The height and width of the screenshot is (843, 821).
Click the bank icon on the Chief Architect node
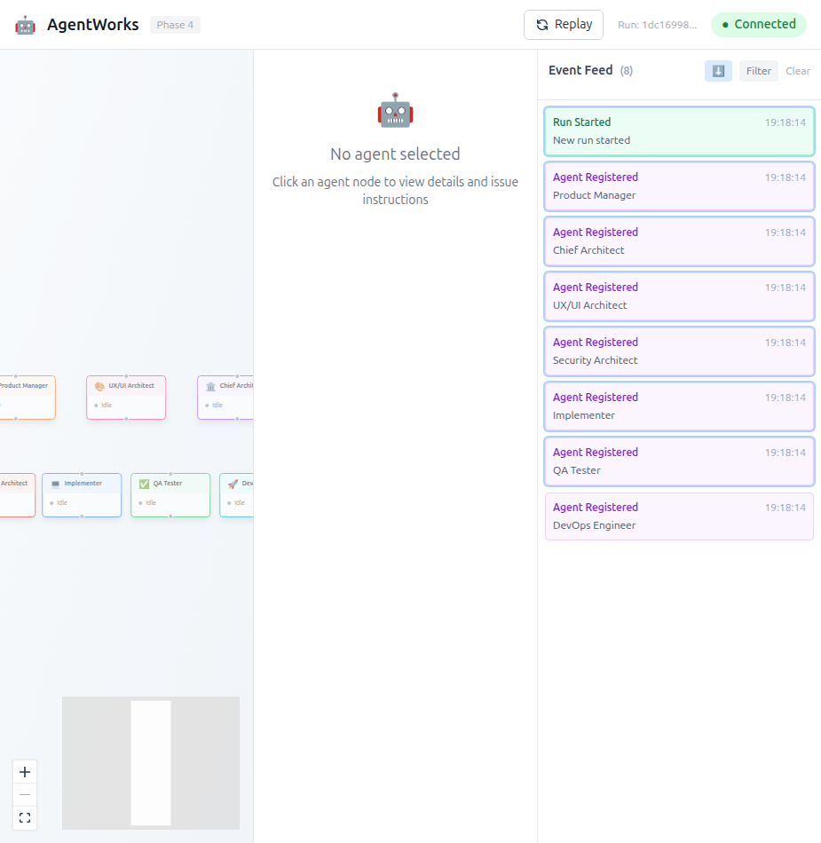point(210,387)
